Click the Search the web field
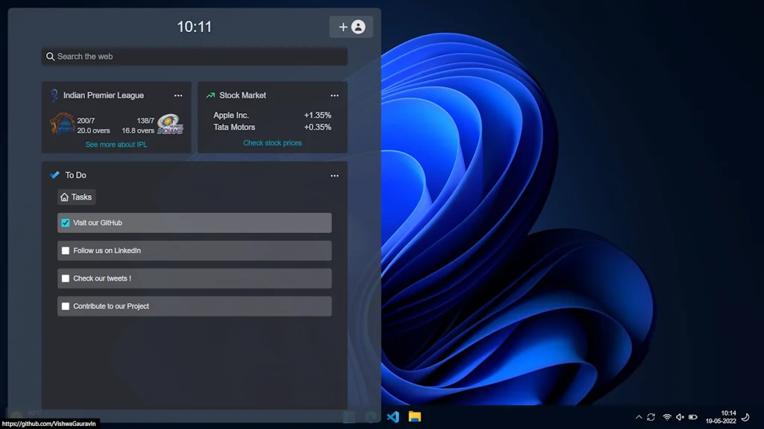Screen dimensions: 764x429 click(x=194, y=57)
